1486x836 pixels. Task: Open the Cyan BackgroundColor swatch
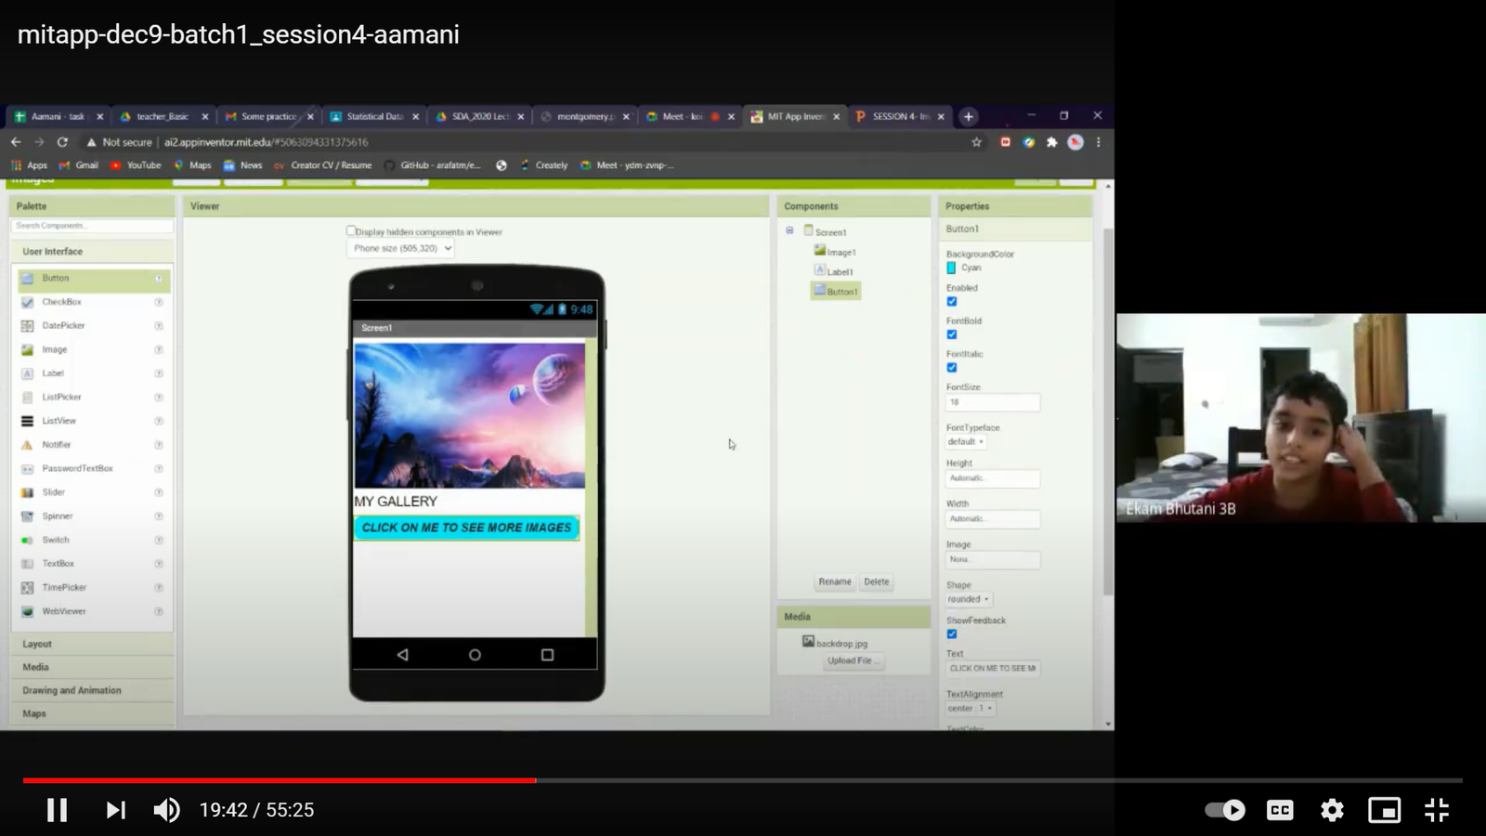(x=951, y=267)
